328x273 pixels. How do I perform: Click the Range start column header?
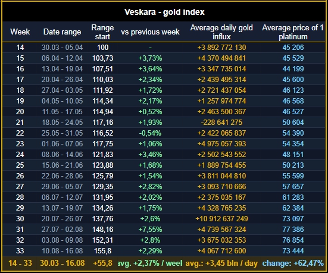click(102, 32)
